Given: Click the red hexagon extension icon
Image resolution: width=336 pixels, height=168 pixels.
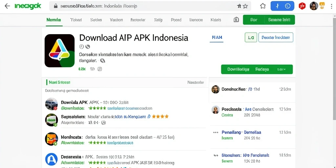Looking at the screenshot, I should pyautogui.click(x=302, y=6).
